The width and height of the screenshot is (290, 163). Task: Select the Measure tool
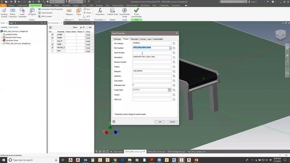(x=69, y=12)
